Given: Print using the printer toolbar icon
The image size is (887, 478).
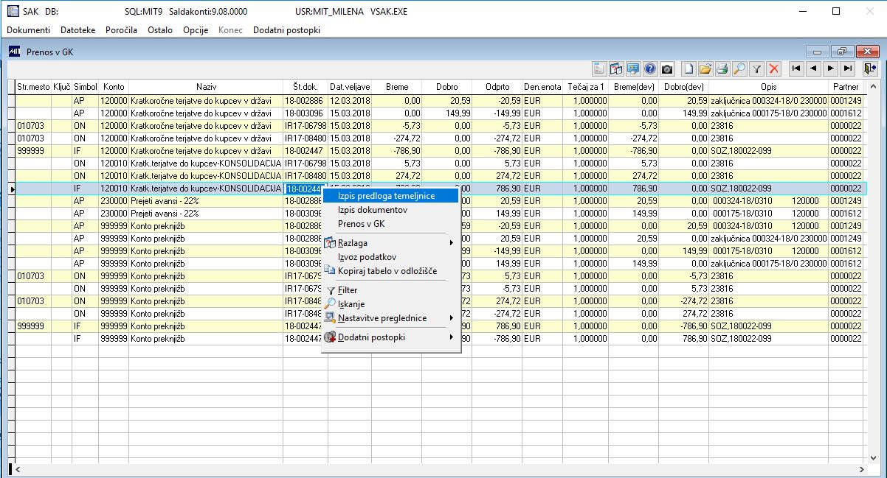Looking at the screenshot, I should coord(722,68).
